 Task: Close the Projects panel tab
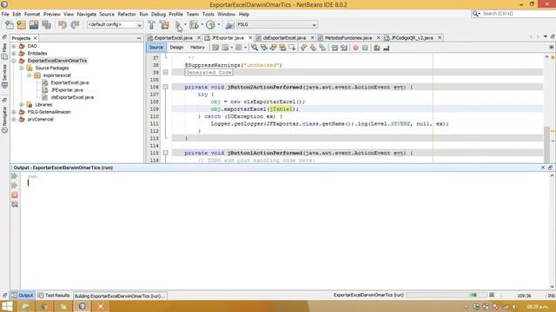[x=35, y=38]
